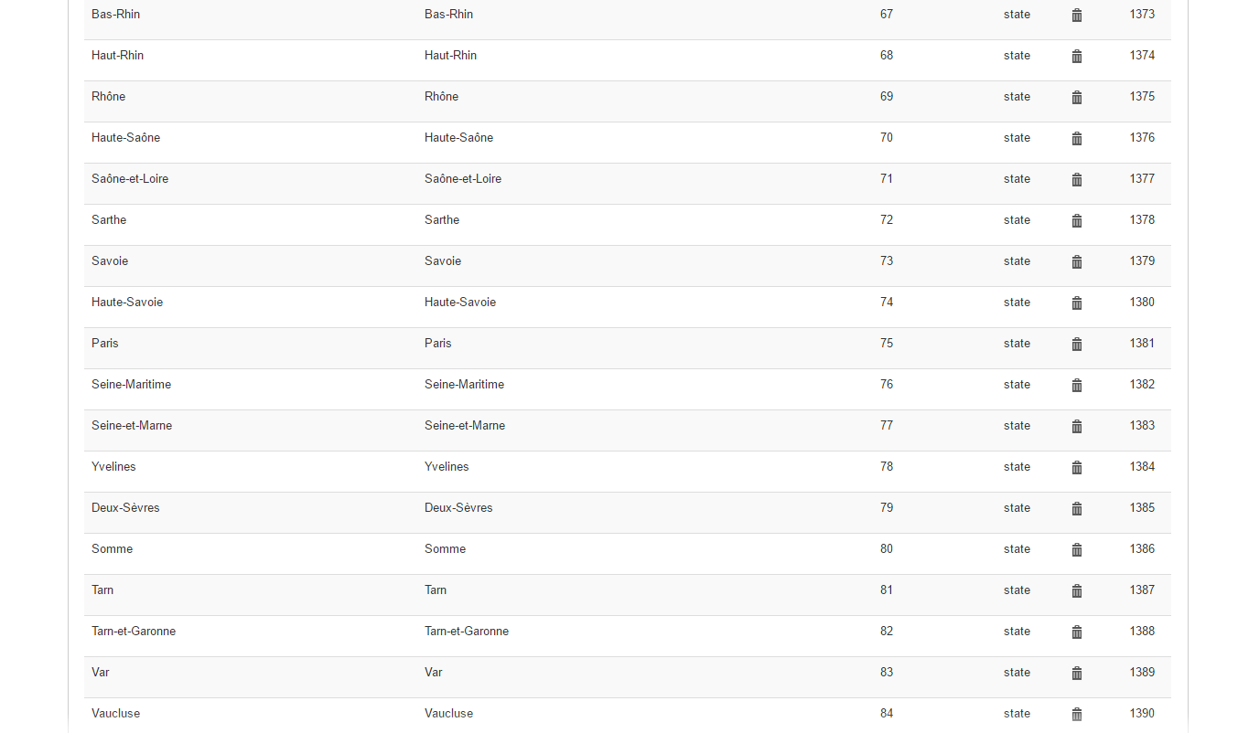
Task: Delete the Sarthe state entry
Action: coord(1077,221)
